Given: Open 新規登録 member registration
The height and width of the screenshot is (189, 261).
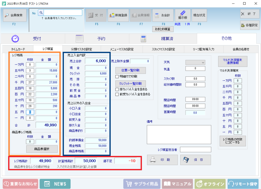Looking at the screenshot, I should tap(118, 15).
